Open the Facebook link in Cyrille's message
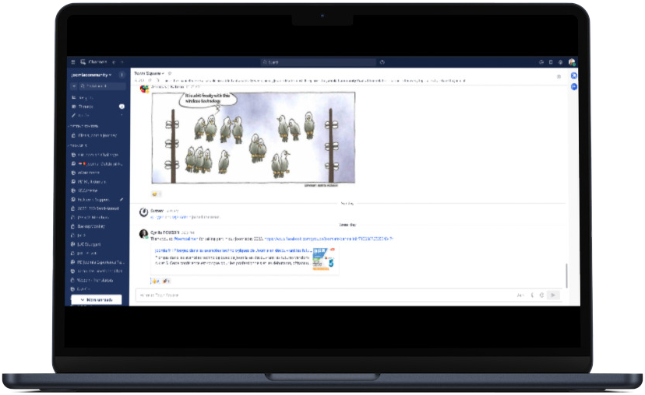Screen dimensions: 645x395 coord(327,239)
